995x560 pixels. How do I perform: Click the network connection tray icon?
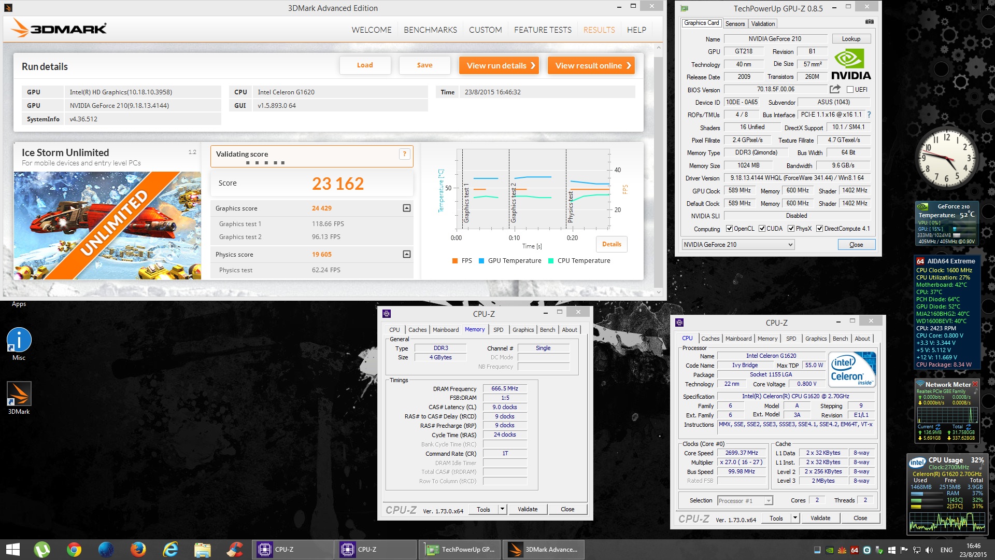917,550
